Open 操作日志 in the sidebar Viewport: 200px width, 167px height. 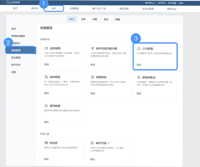(16, 65)
